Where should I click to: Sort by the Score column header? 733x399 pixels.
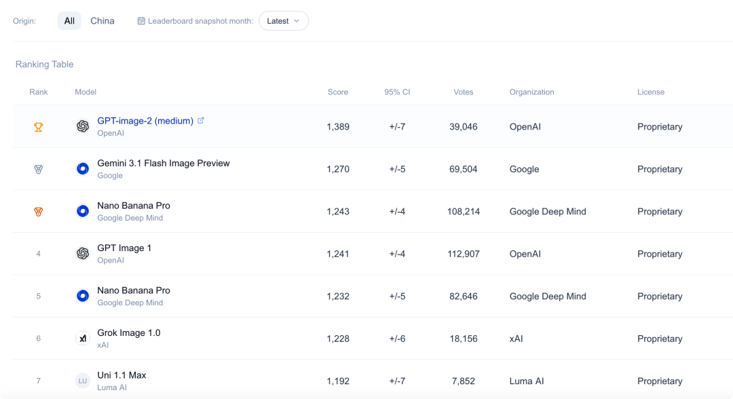338,92
